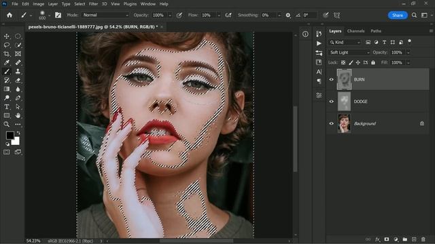The image size is (435, 244).
Task: Create a new group folder
Action: (405, 239)
